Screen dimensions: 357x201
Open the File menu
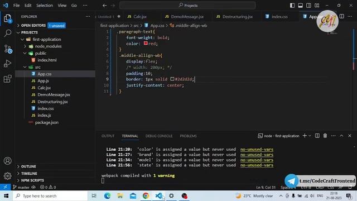click(16, 6)
